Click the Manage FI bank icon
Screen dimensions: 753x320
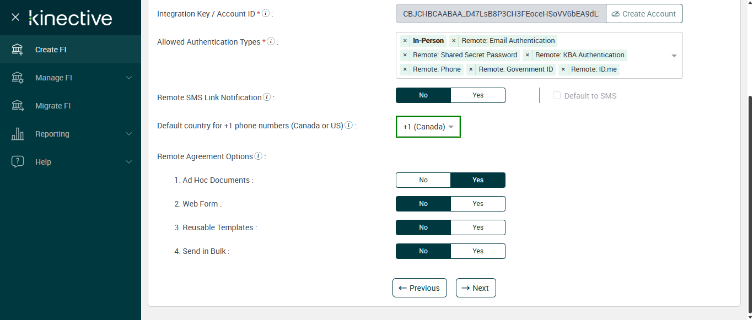tap(18, 78)
